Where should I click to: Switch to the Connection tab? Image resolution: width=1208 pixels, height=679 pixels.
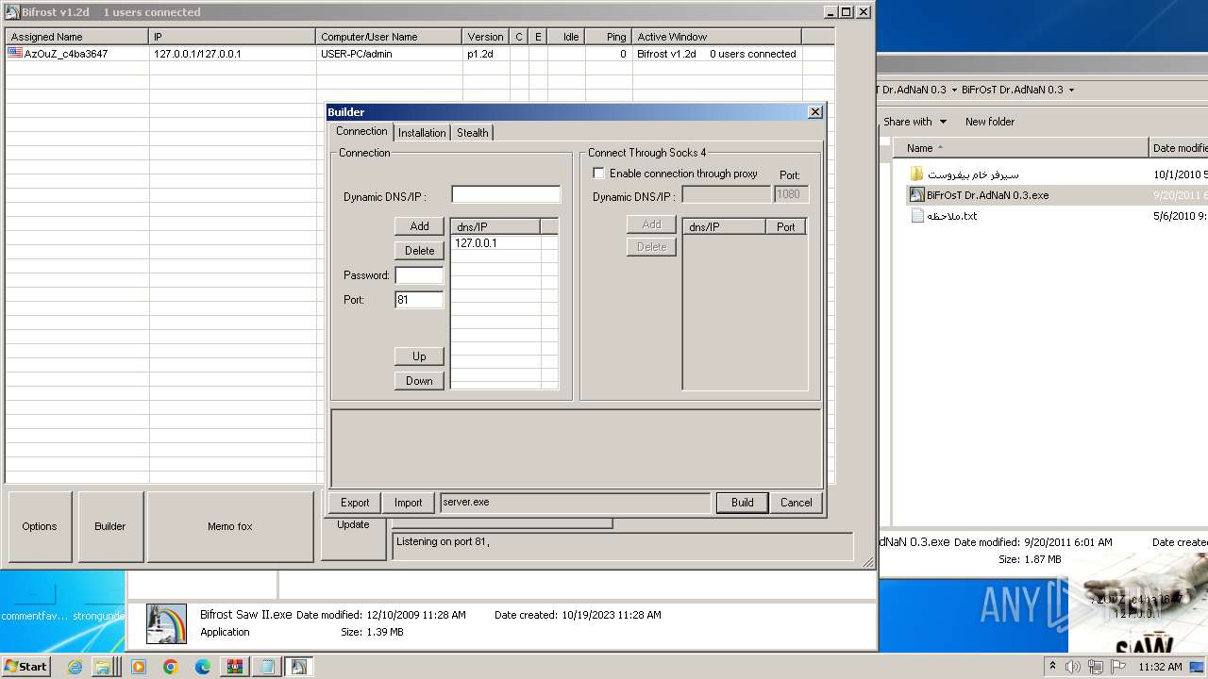[361, 131]
